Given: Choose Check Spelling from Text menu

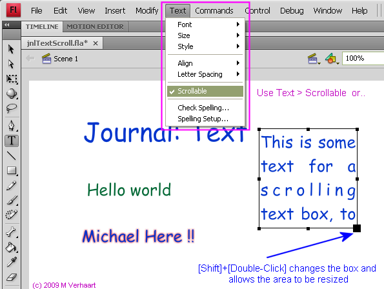Looking at the screenshot, I should coord(205,108).
